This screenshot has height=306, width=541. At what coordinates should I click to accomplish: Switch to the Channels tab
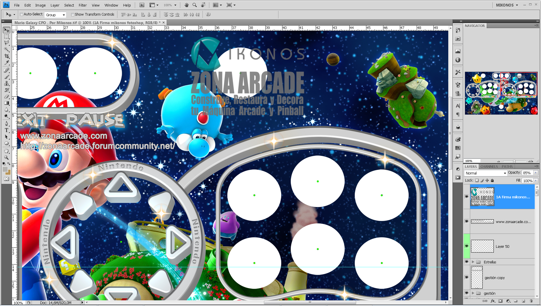(x=489, y=167)
